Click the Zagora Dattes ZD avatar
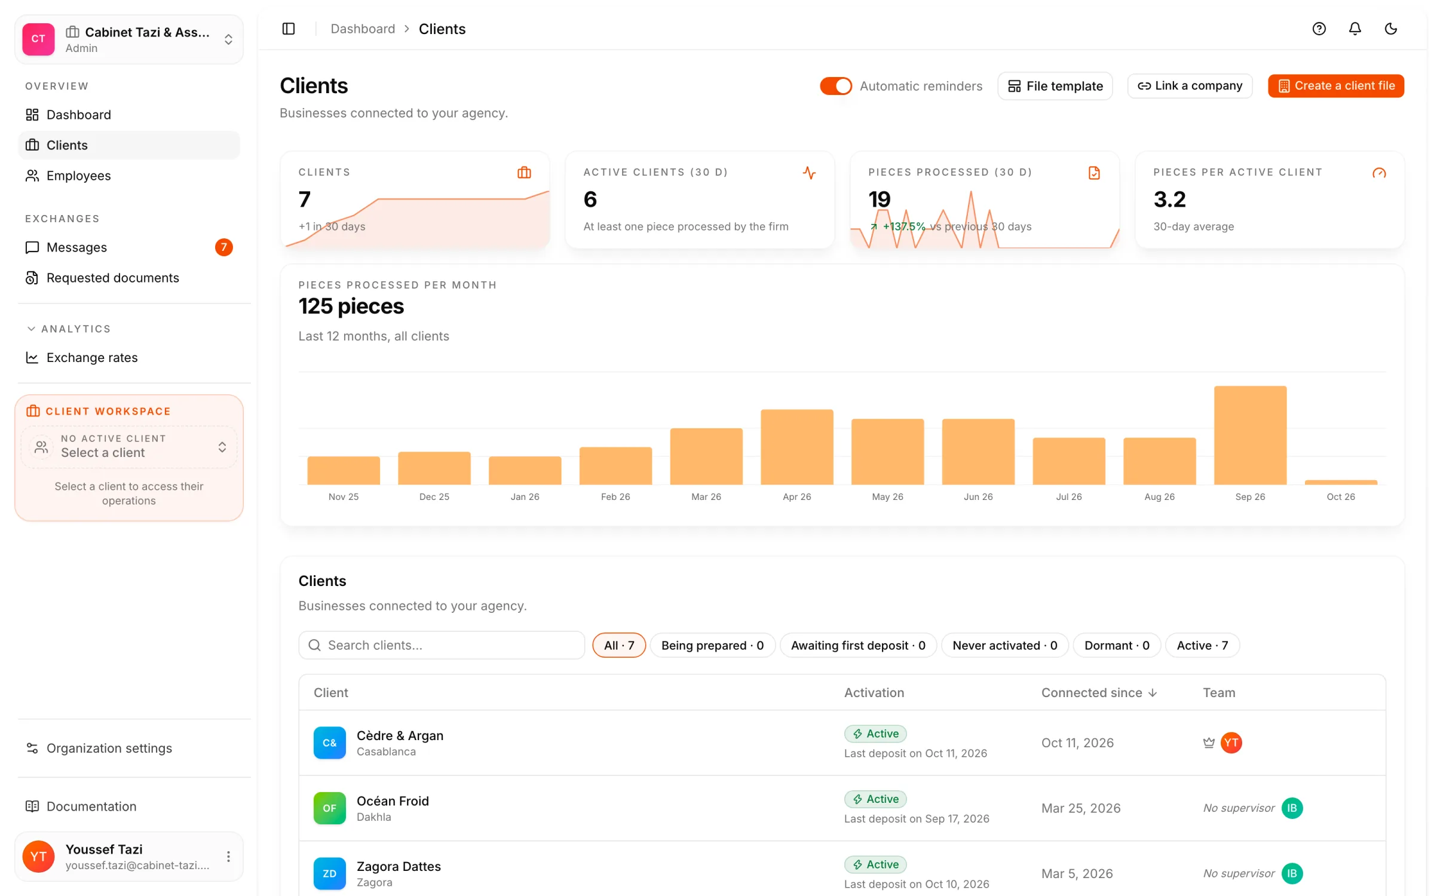Screen dimensions: 1434x896 (330, 873)
